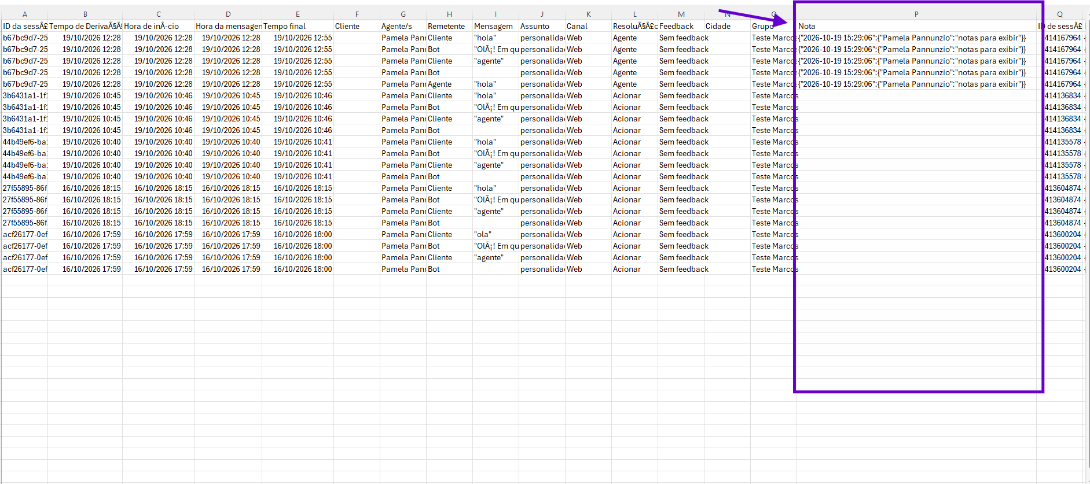Select column B header
The image size is (1090, 484).
point(85,14)
